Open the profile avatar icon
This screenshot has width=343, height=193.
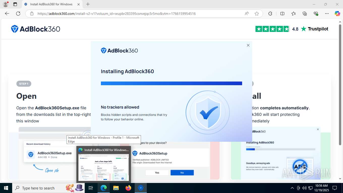(5, 4)
